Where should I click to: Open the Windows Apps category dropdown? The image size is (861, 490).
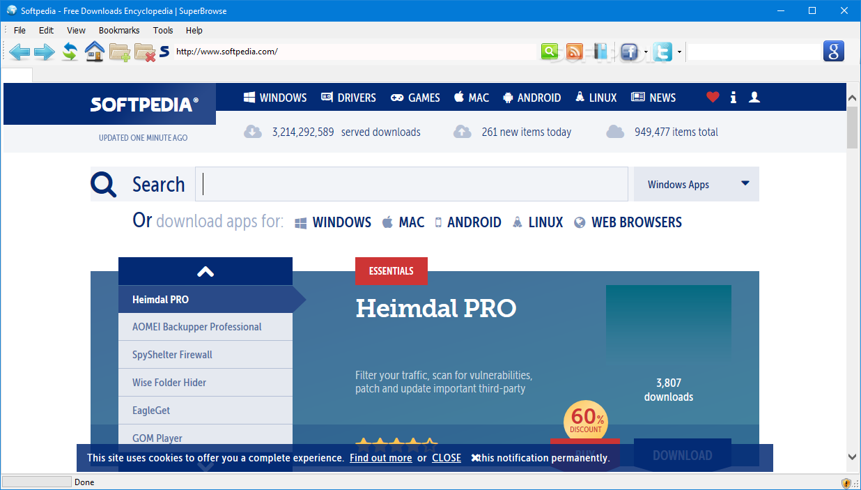pos(697,185)
